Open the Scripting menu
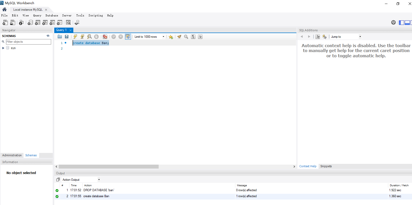The width and height of the screenshot is (412, 205). pos(96,15)
